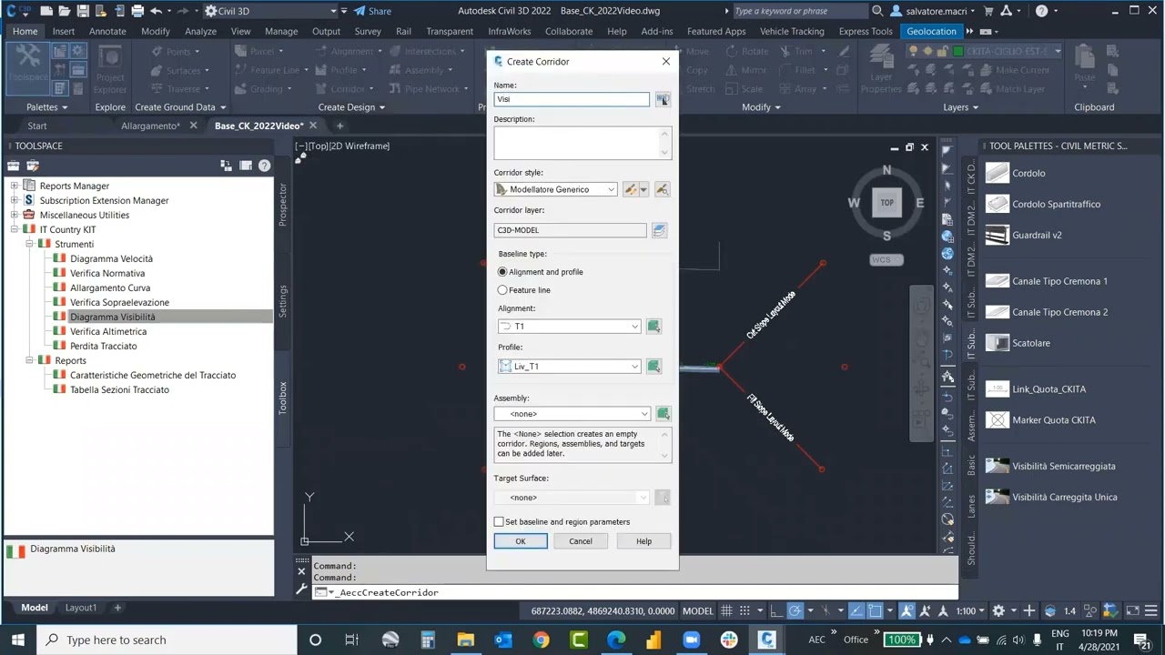
Task: Click the Share button in title bar
Action: pos(372,11)
